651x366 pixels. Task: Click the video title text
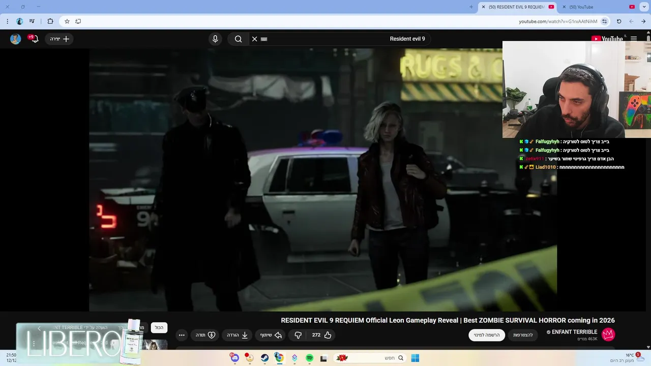(448, 320)
